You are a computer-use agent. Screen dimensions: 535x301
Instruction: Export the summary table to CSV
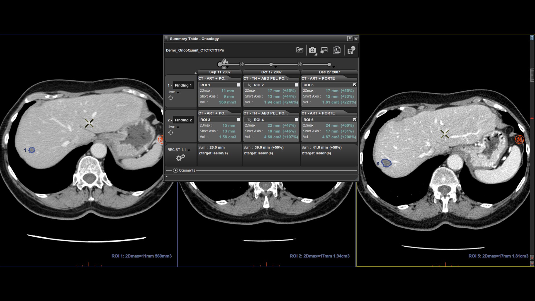pos(324,50)
